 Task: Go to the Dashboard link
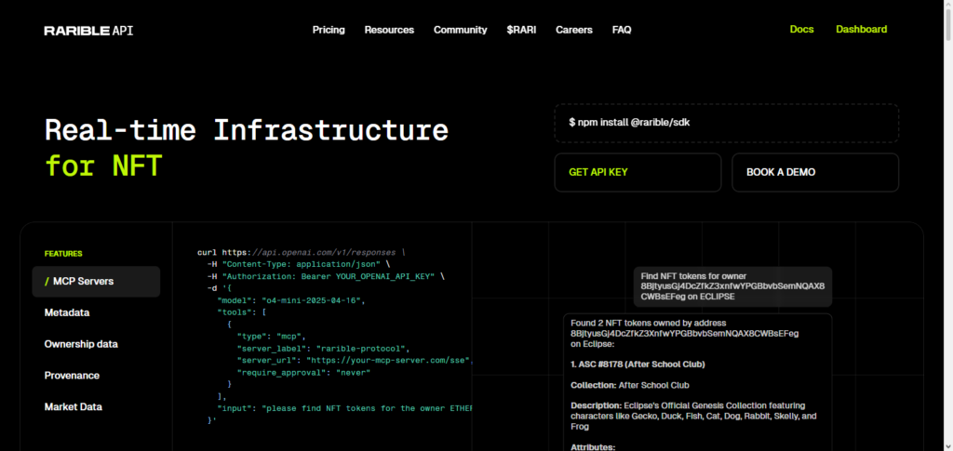[x=861, y=29]
